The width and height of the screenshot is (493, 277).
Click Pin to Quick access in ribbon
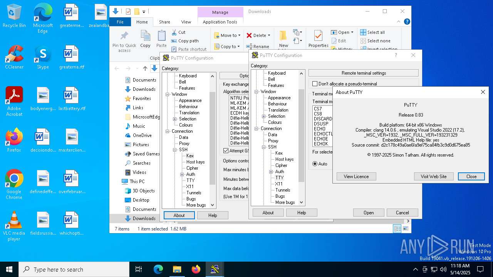[124, 41]
